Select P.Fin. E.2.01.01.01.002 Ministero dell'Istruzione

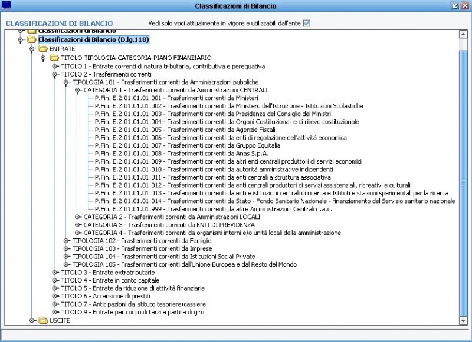click(x=229, y=106)
